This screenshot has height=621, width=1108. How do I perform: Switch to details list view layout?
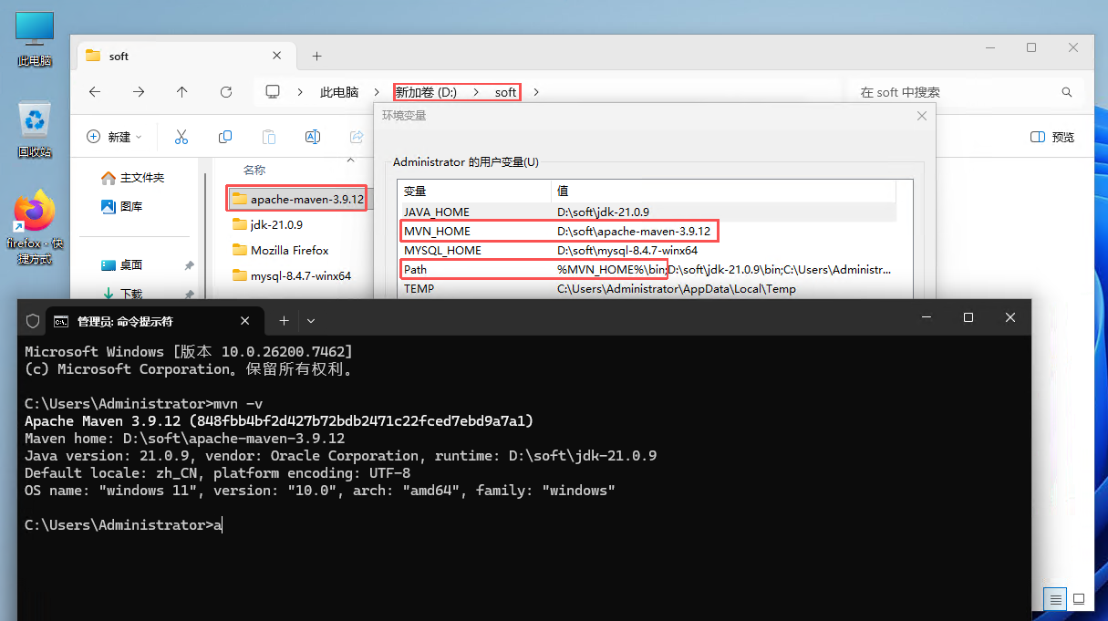click(1056, 599)
